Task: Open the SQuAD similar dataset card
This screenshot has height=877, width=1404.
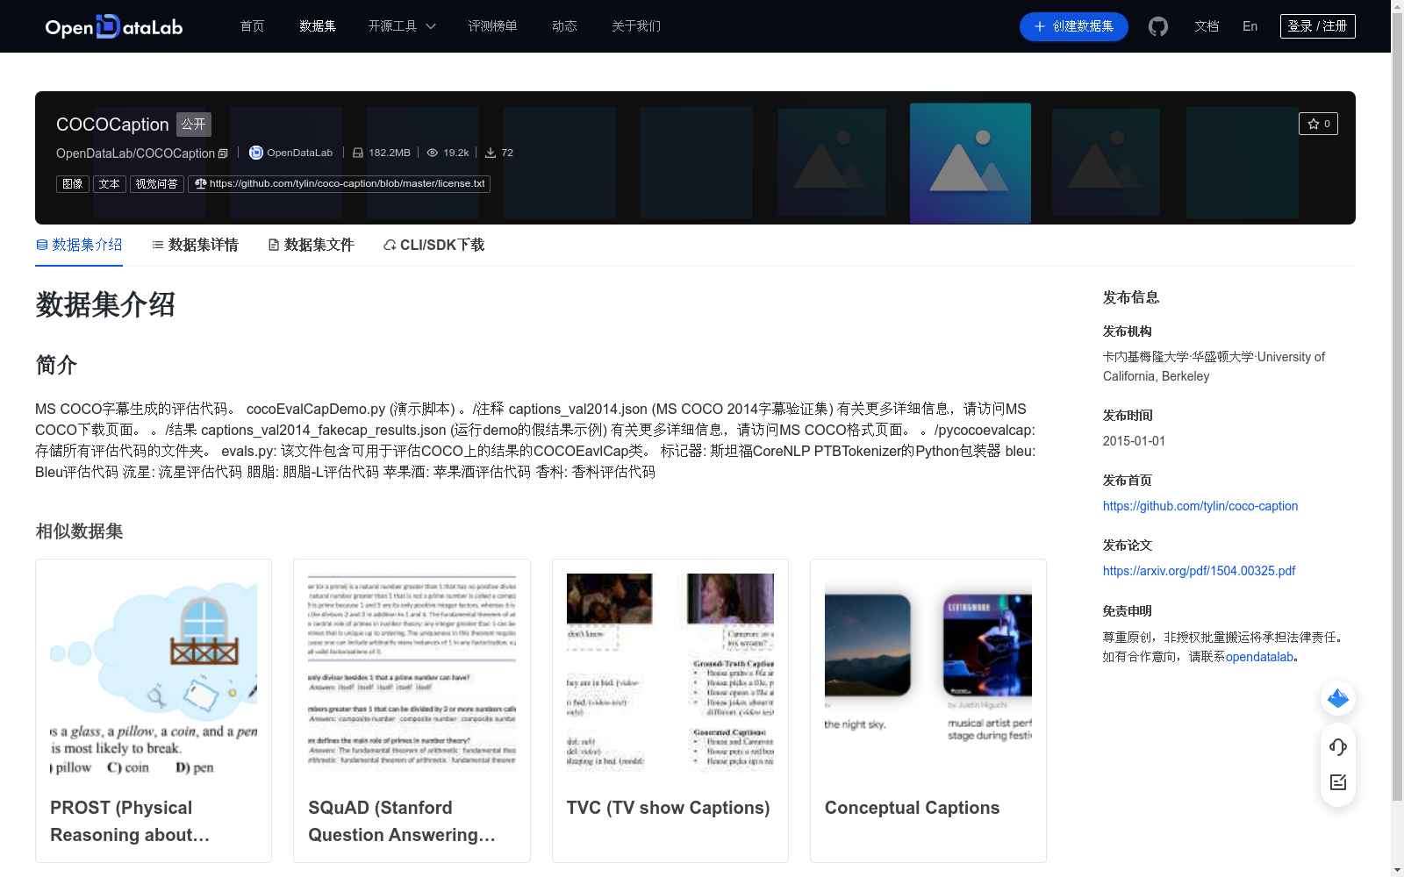Action: point(412,710)
